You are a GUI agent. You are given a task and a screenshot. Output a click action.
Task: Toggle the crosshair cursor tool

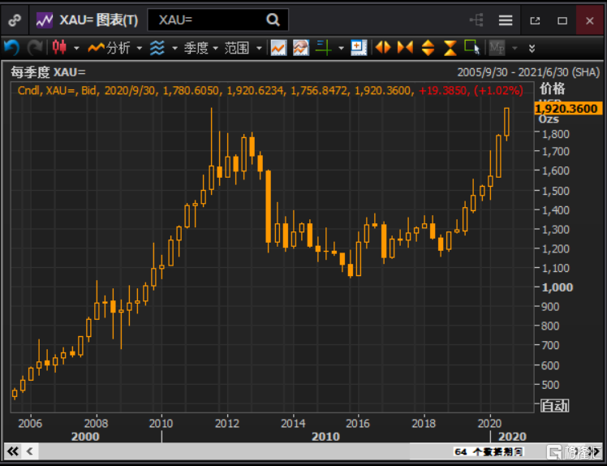323,48
